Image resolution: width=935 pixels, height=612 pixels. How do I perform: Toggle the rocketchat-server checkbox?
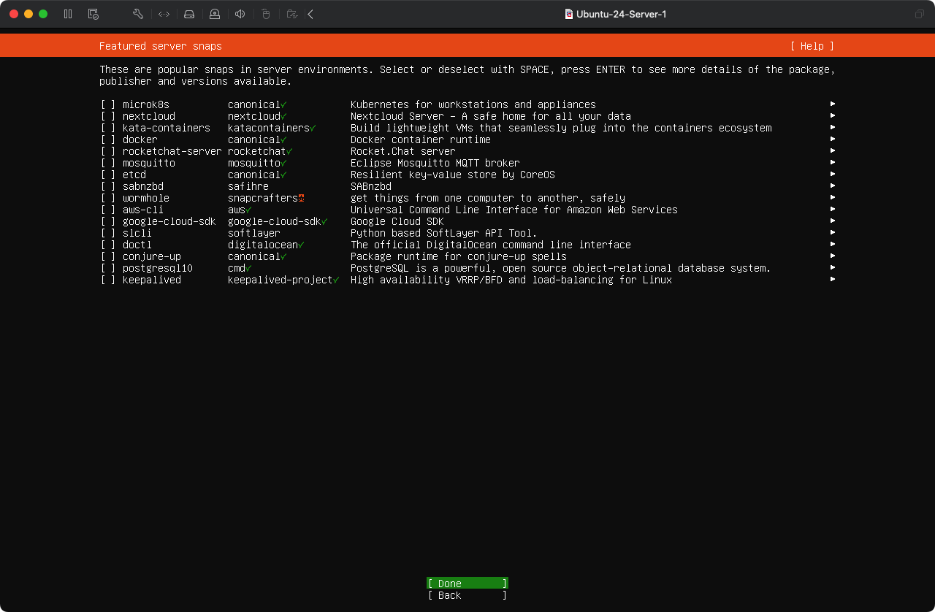click(x=108, y=151)
